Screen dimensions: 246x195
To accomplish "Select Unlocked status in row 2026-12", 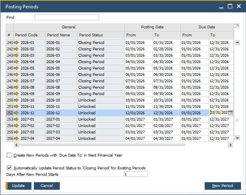I will 101,113.
